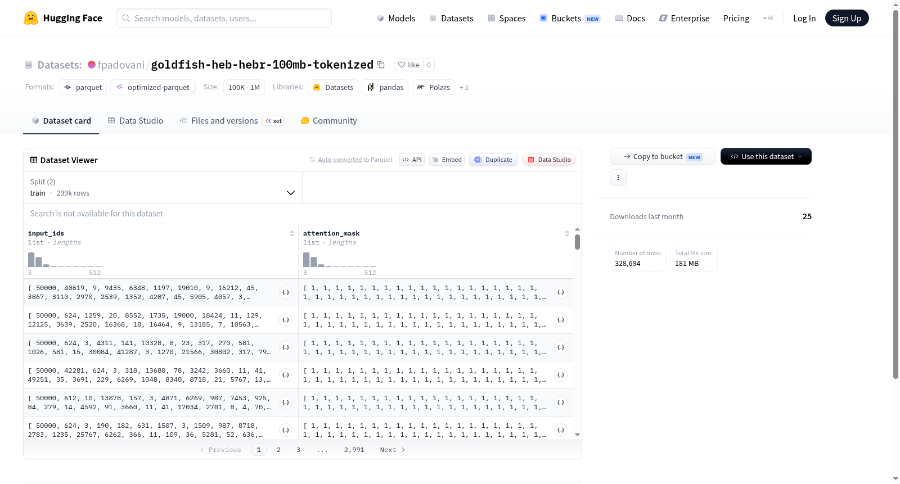Click the dataset title goldfish-heb-hebr-100mb-tokenized

[x=262, y=65]
